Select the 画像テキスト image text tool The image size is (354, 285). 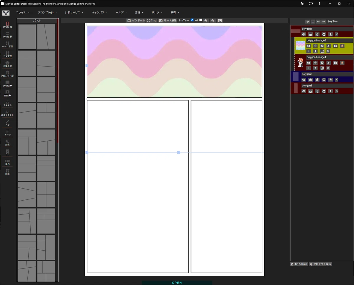click(x=7, y=113)
